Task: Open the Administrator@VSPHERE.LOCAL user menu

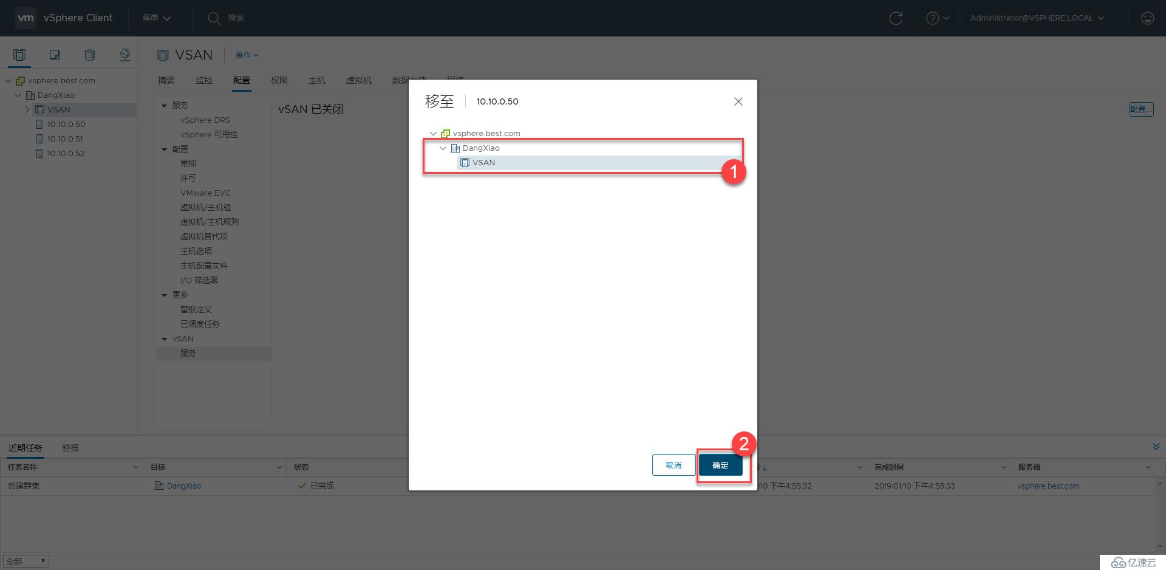Action: click(x=1037, y=18)
